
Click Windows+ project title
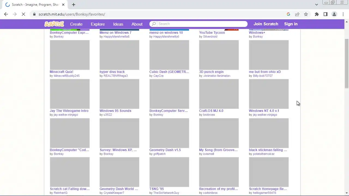(257, 33)
